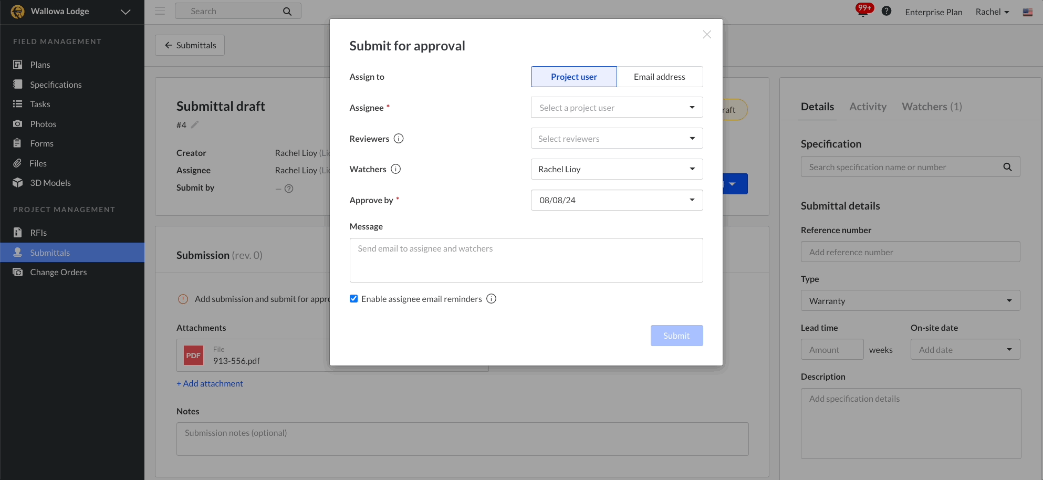Open the On-site date Add date dropdown

[x=965, y=350]
